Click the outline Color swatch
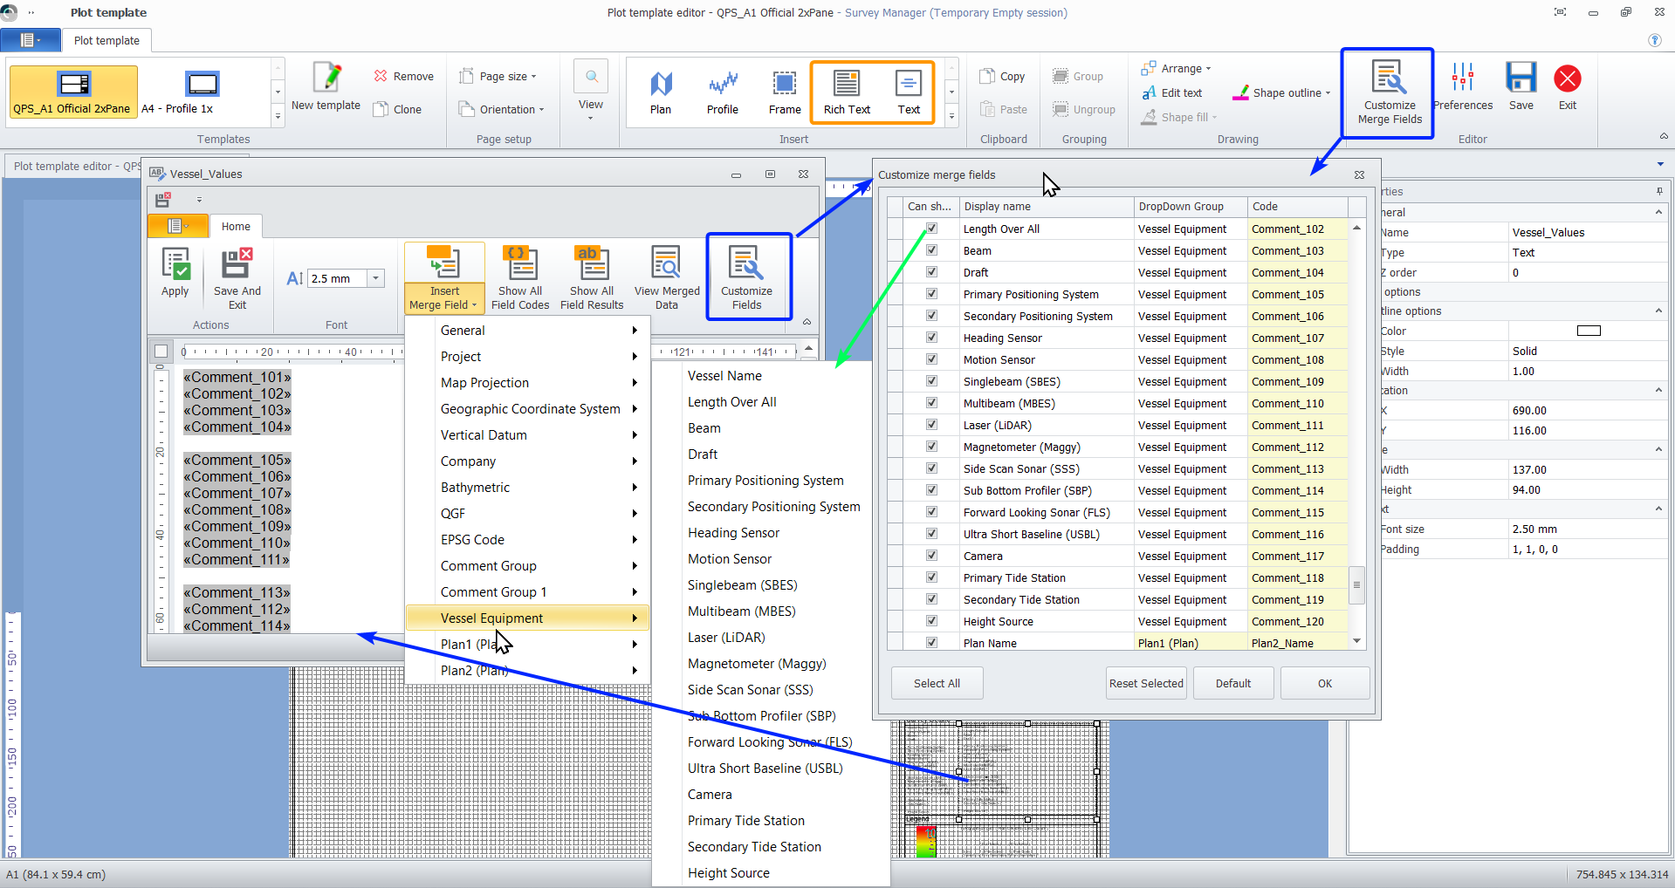The image size is (1675, 888). pyautogui.click(x=1589, y=331)
